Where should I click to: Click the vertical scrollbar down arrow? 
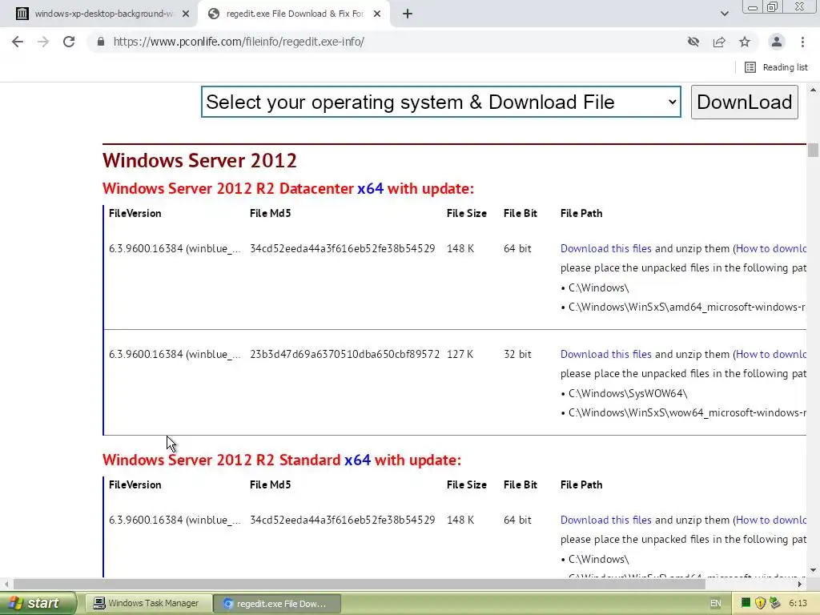(813, 570)
